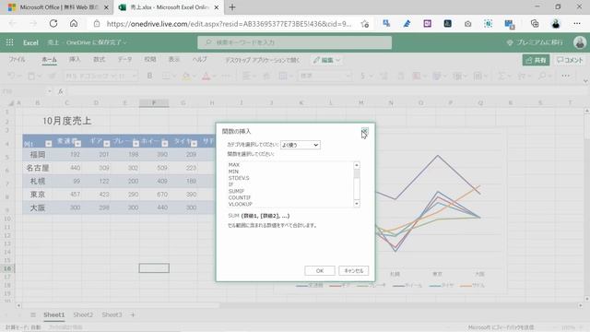Switch to the 数式 ribbon tab
The width and height of the screenshot is (590, 332).
pyautogui.click(x=99, y=59)
